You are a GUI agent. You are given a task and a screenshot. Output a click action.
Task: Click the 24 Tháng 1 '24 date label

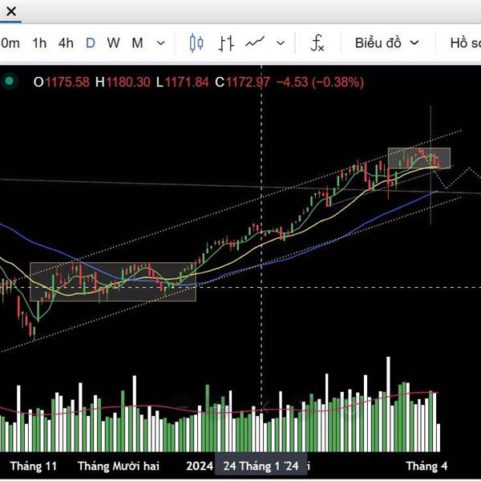click(261, 466)
